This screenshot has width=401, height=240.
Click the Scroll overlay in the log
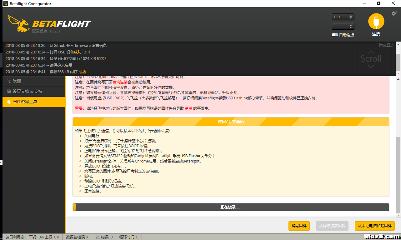click(x=371, y=58)
